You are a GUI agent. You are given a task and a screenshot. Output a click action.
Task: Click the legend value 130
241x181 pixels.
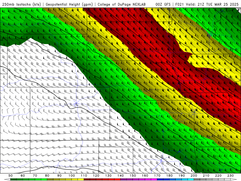(x=108, y=176)
